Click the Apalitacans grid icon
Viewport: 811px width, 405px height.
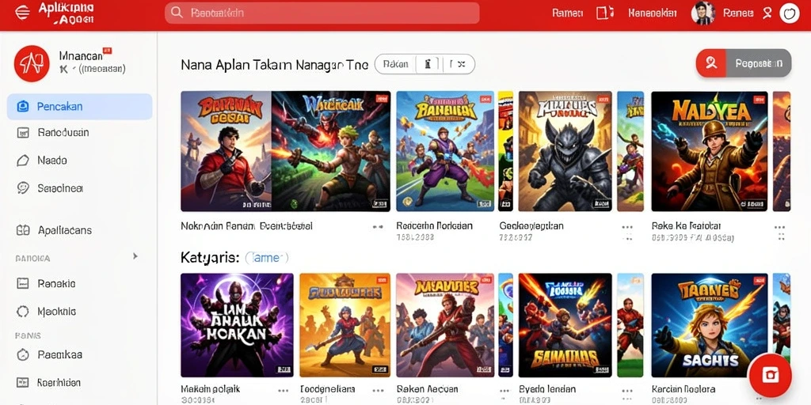(x=23, y=230)
